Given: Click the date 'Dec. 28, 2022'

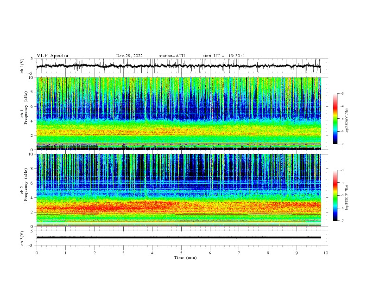Looking at the screenshot, I should [129, 56].
